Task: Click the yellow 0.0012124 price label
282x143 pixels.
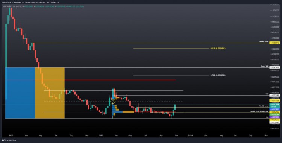Action: pos(274,112)
